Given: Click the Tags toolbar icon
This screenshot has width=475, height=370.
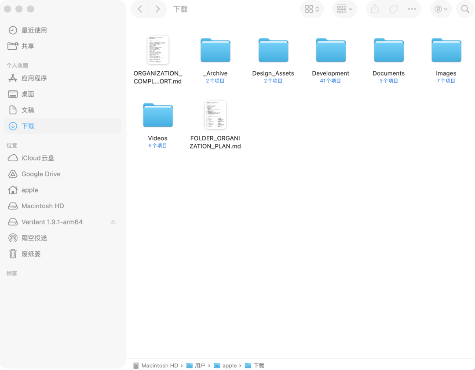Looking at the screenshot, I should click(394, 9).
